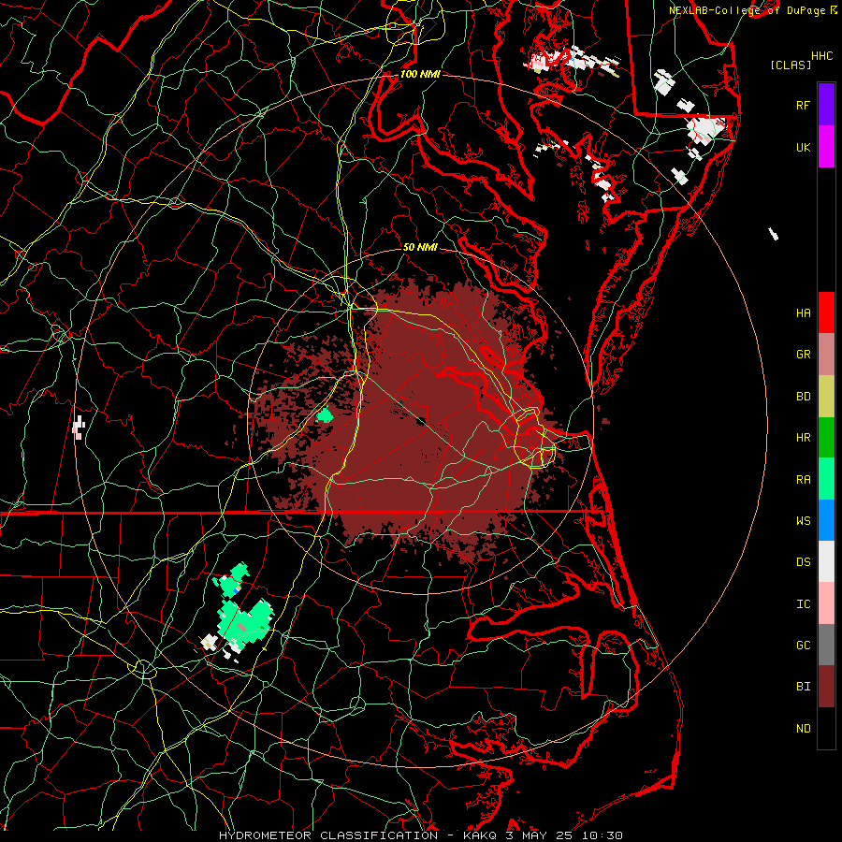Click the GC legend label
Screen dimensions: 842x842
pyautogui.click(x=804, y=645)
